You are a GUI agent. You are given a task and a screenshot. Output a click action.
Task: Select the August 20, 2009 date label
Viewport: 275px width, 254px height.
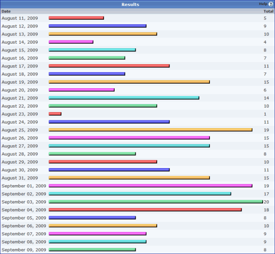coord(20,90)
